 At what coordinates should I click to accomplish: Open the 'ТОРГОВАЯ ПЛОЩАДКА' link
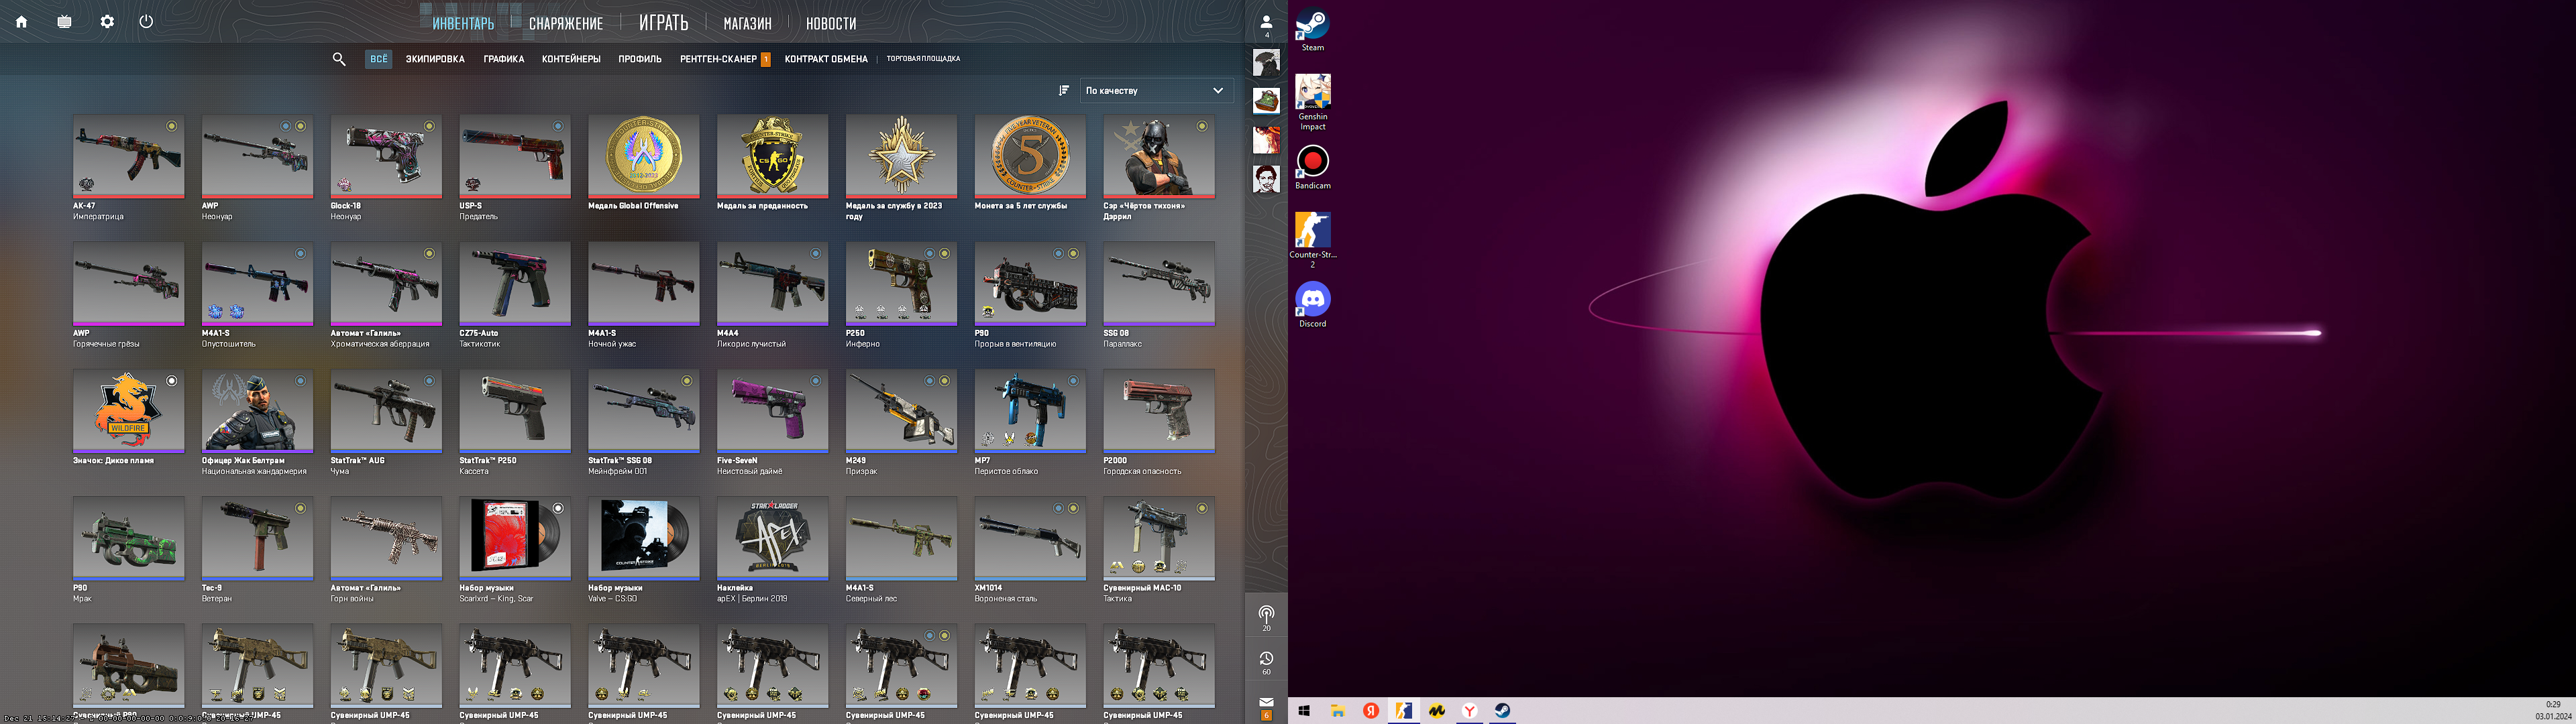coord(923,59)
